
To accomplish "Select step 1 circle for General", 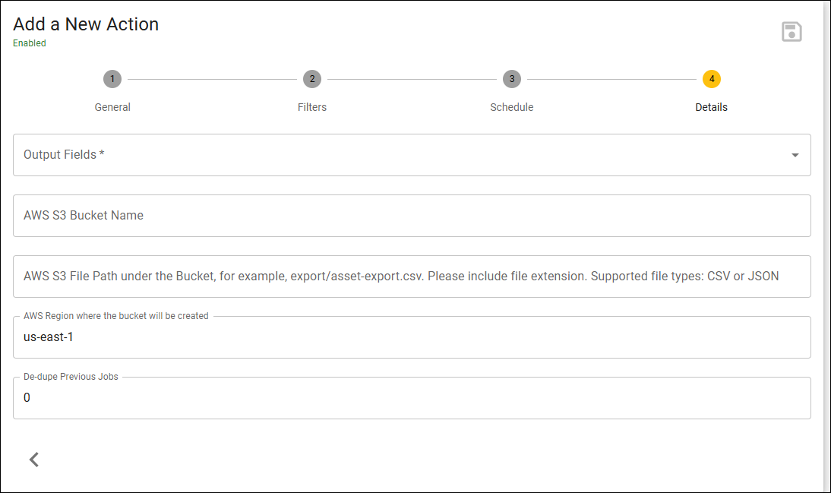I will coord(112,79).
